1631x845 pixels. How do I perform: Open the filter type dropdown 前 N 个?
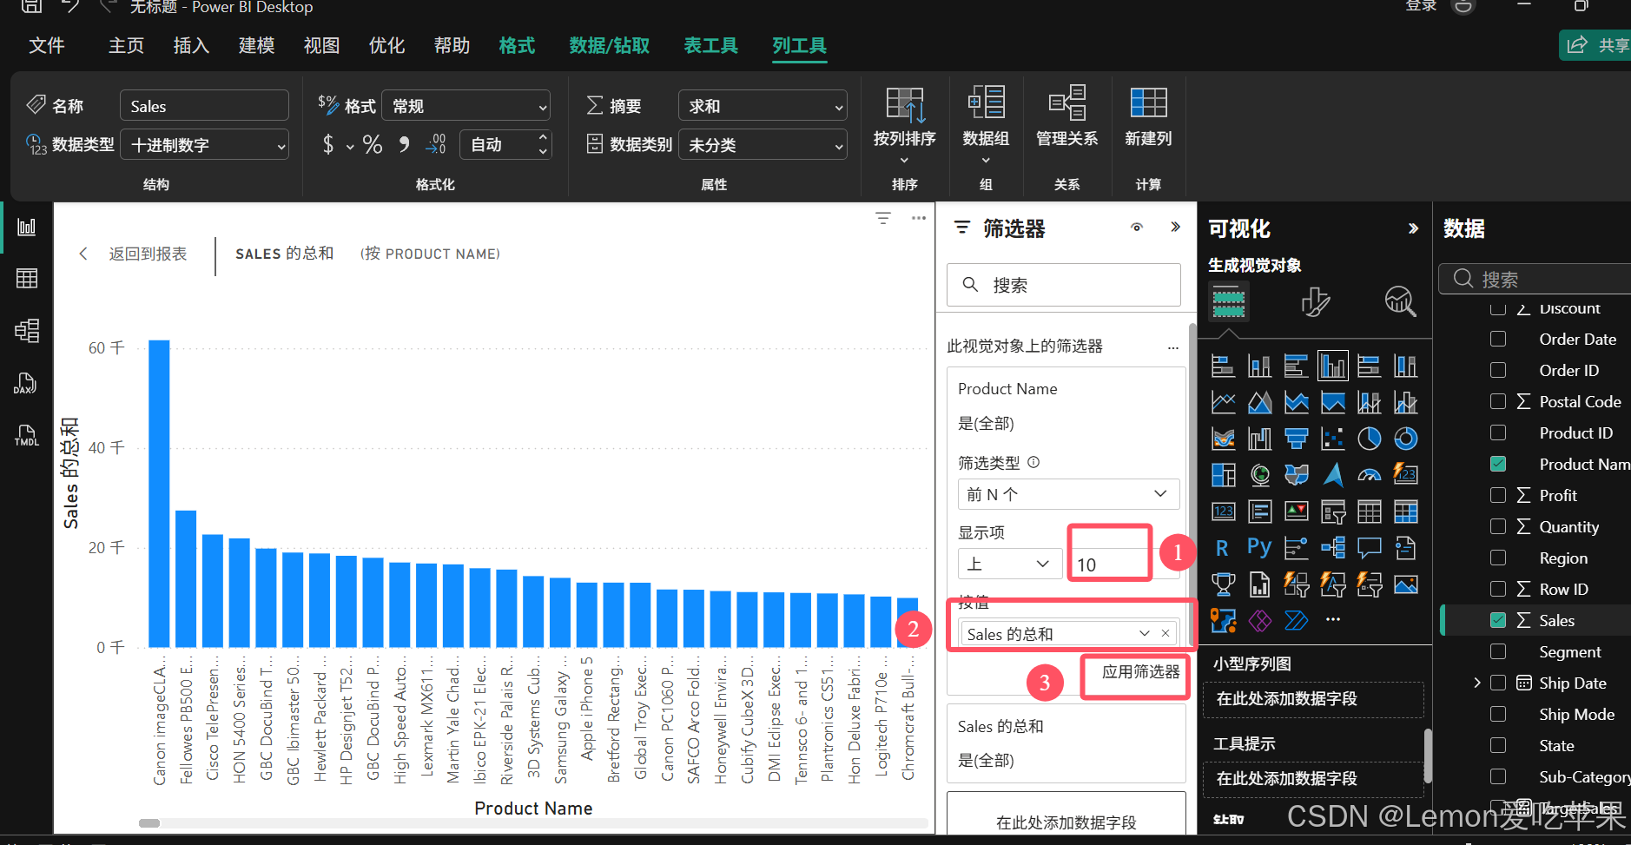point(1068,494)
